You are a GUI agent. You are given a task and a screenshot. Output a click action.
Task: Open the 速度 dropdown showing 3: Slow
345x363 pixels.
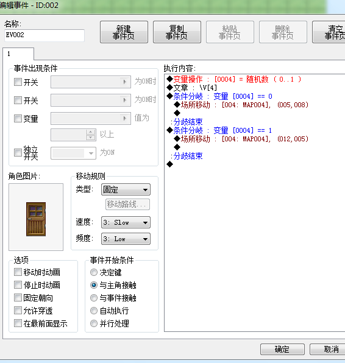(x=126, y=222)
